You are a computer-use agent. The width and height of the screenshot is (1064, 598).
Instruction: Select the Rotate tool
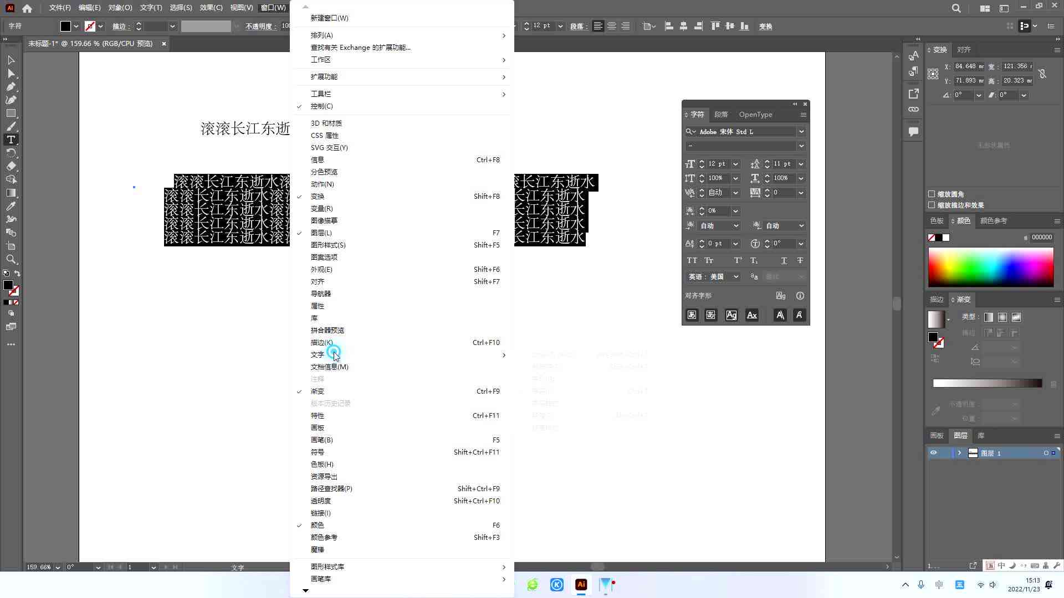pyautogui.click(x=11, y=153)
